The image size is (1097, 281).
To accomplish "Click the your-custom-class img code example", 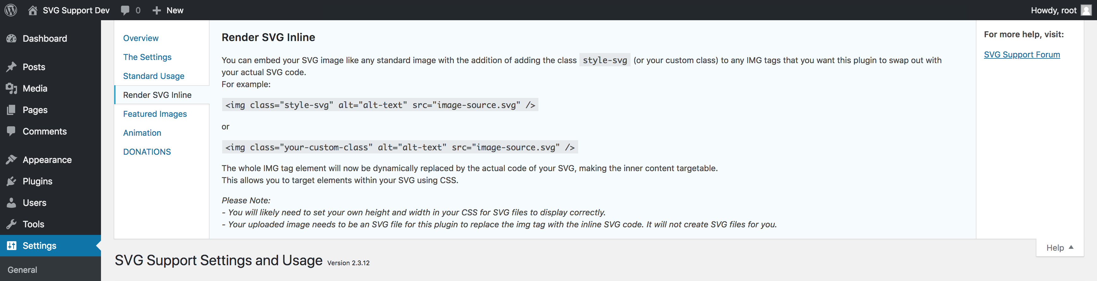I will point(400,147).
